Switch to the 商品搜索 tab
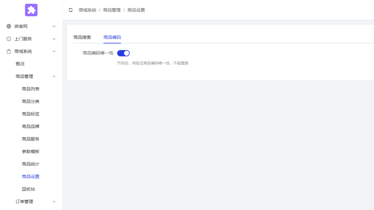Viewport: 374px width, 210px height. 82,37
